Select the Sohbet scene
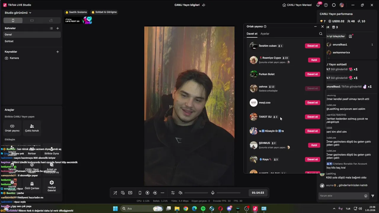 click(x=32, y=41)
